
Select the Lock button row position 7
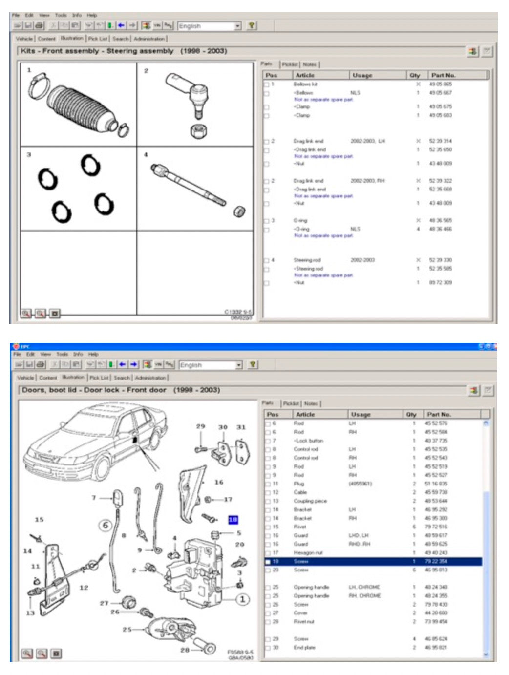click(x=374, y=441)
